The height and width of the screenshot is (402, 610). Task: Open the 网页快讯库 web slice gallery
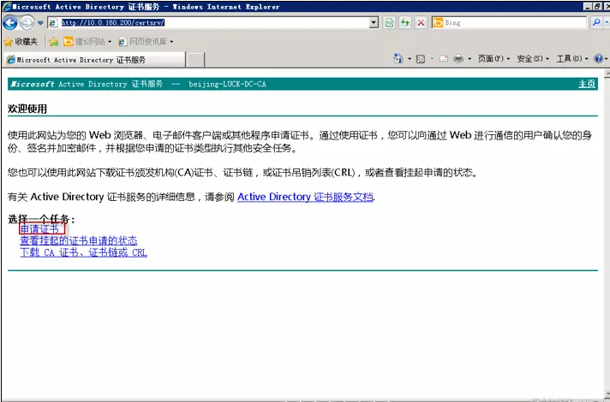146,42
